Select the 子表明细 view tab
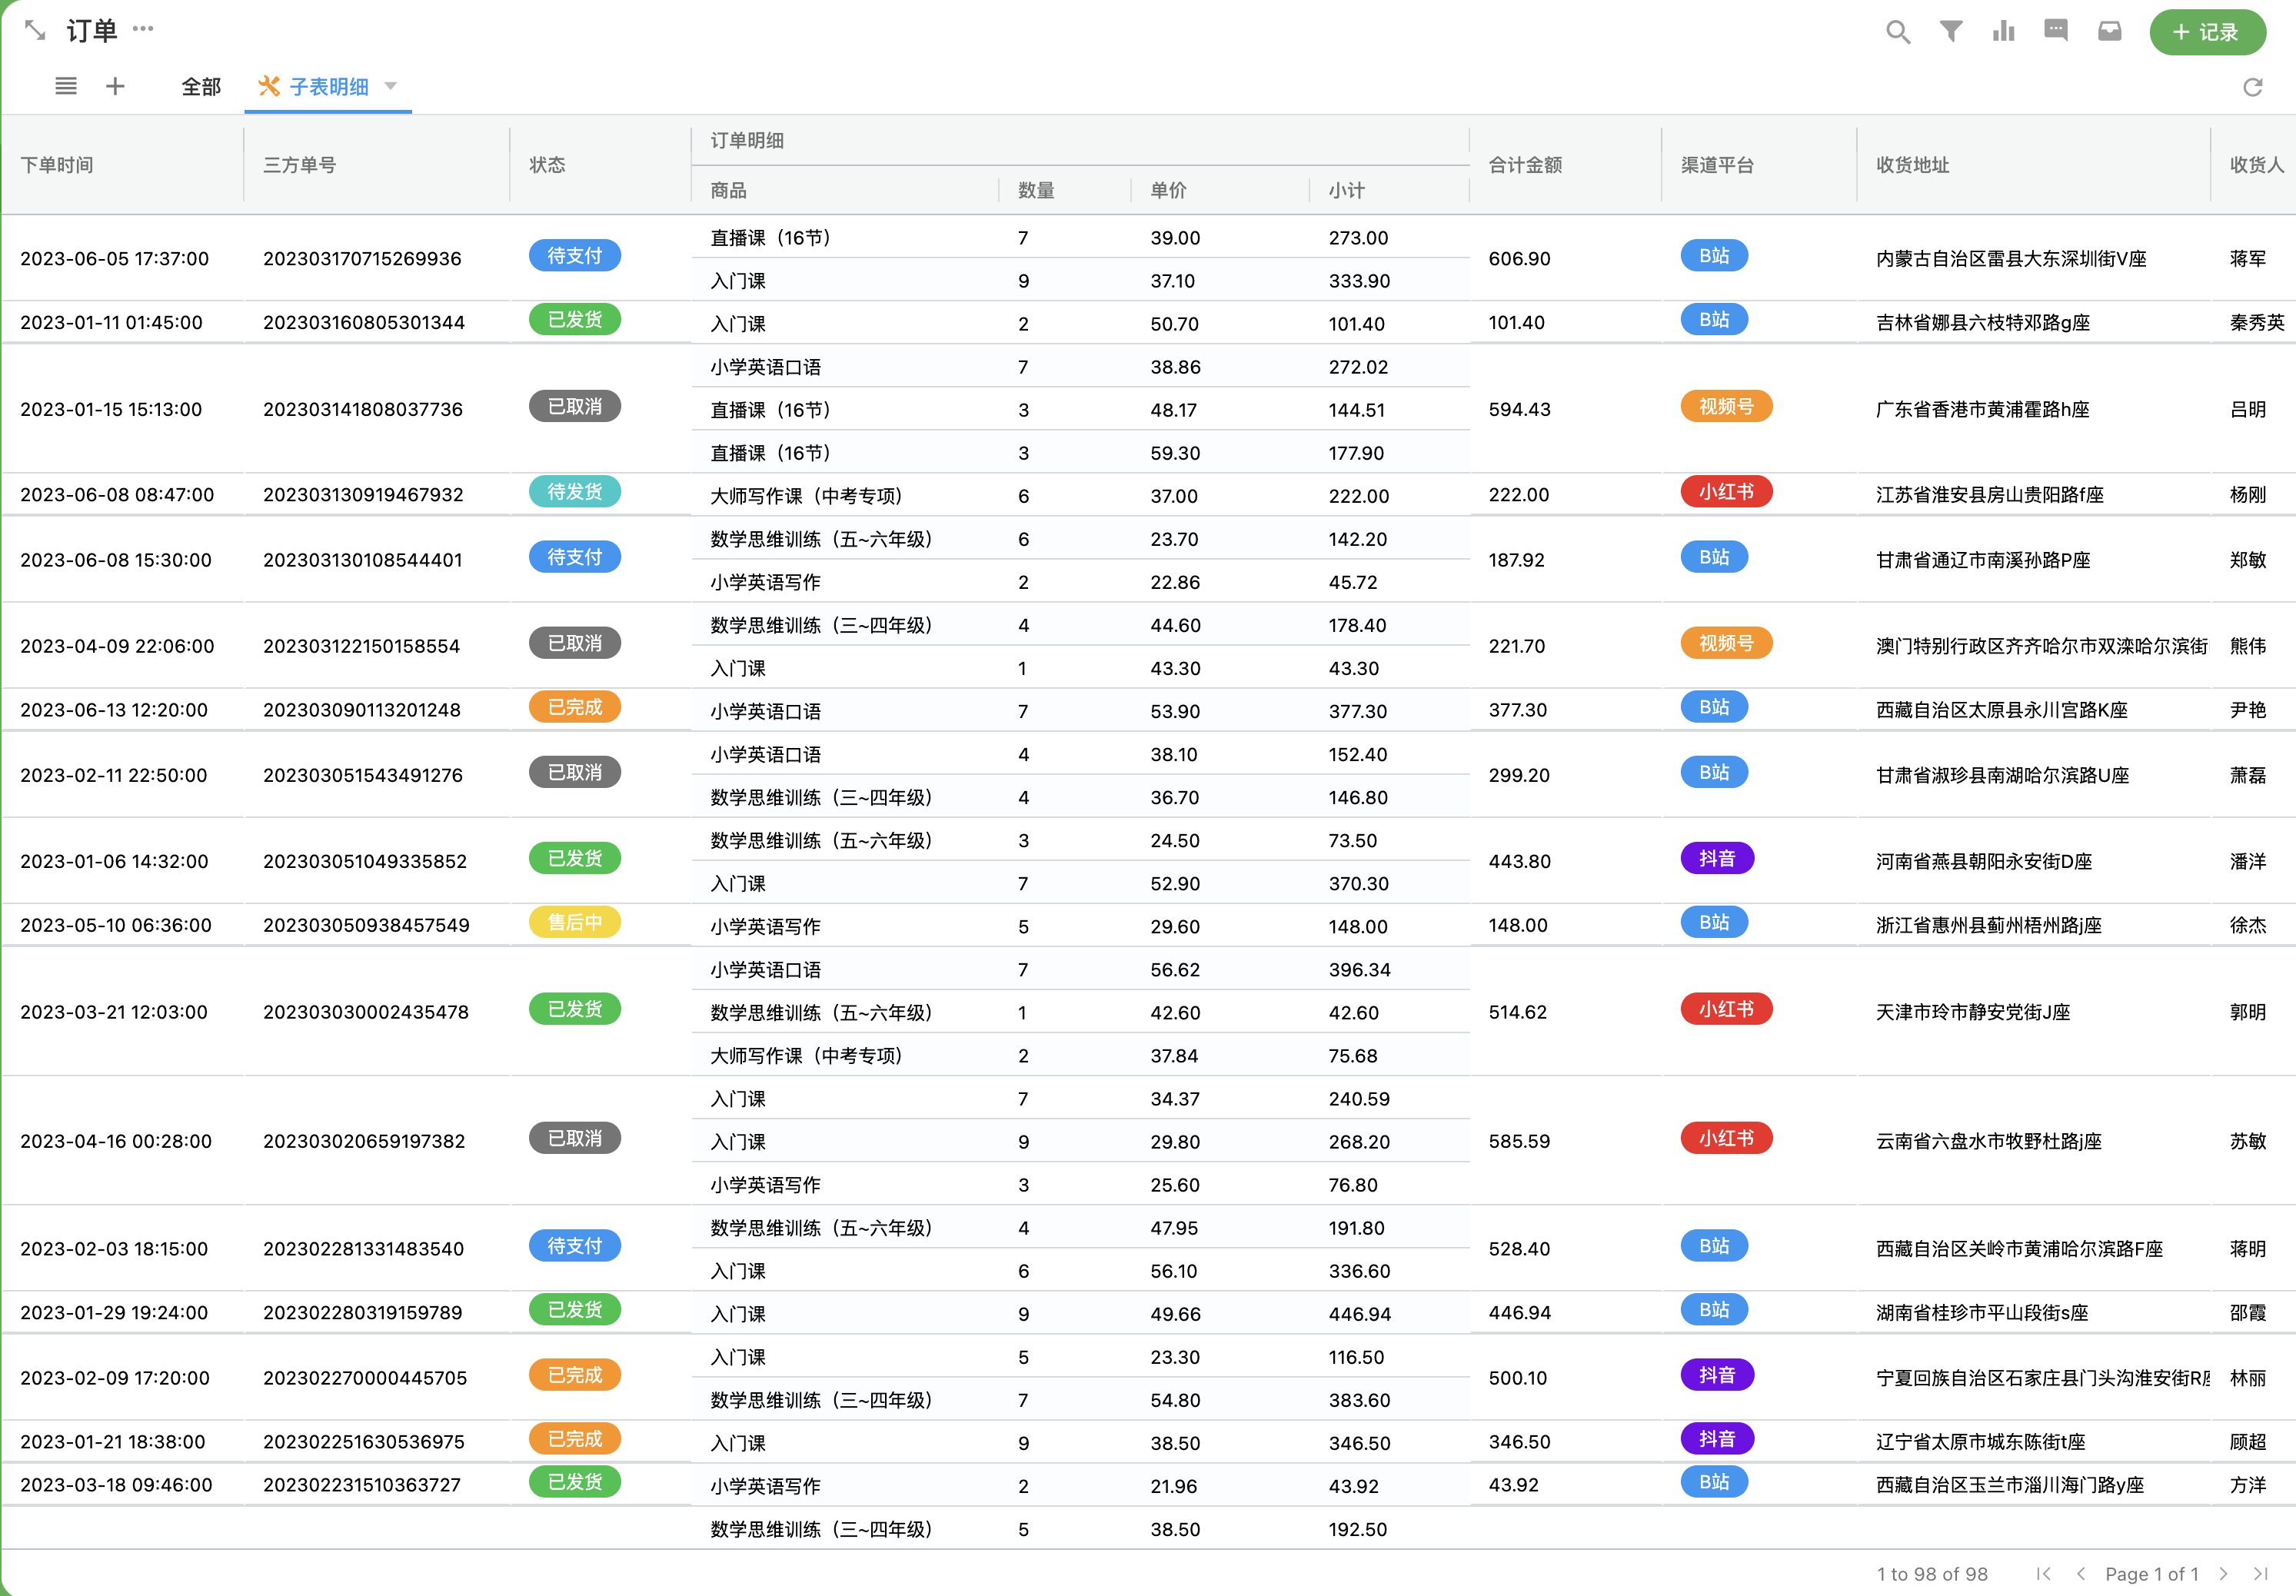The width and height of the screenshot is (2296, 1596). (x=328, y=87)
